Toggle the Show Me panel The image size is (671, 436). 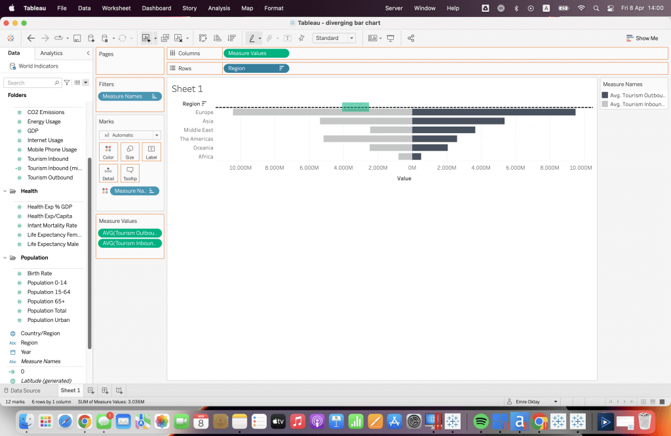pyautogui.click(x=642, y=38)
